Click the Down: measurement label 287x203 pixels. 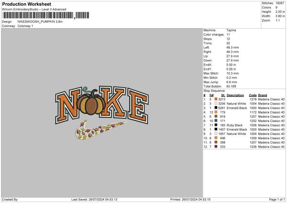tap(208, 60)
